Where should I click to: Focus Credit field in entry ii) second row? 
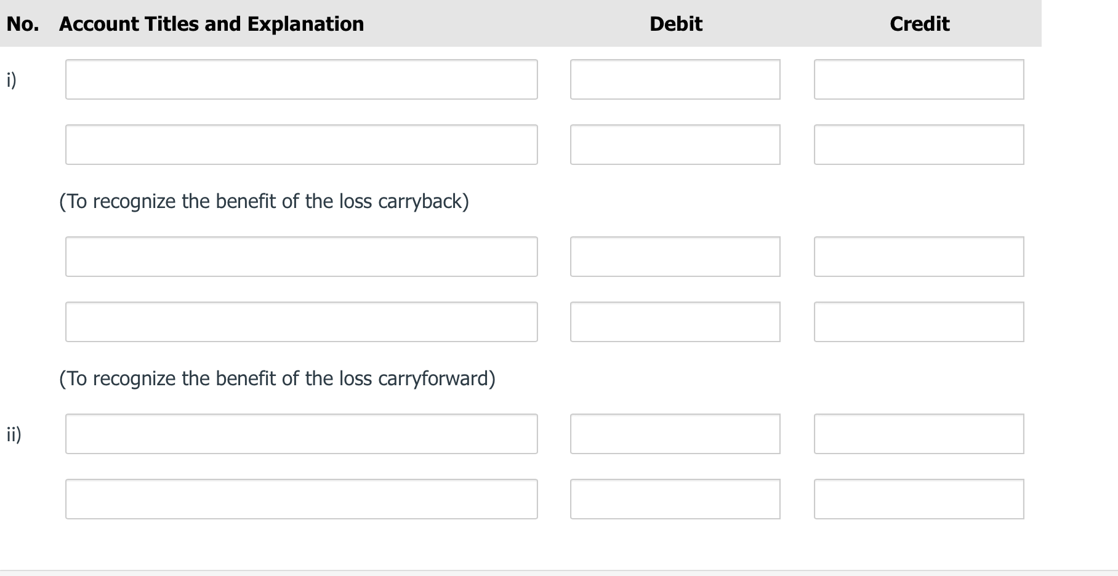click(x=919, y=499)
